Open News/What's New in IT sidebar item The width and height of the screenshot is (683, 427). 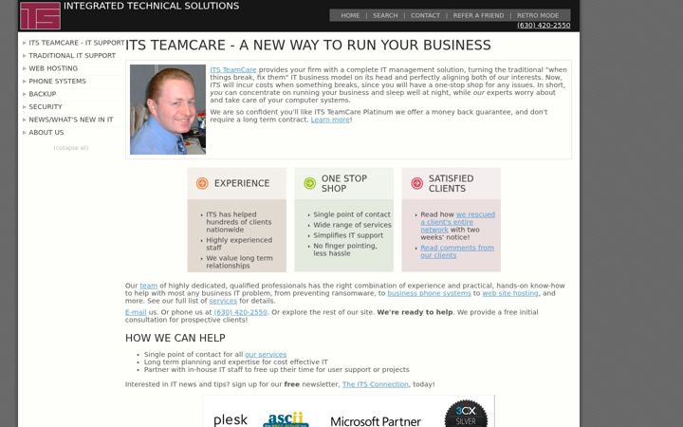[x=71, y=120]
